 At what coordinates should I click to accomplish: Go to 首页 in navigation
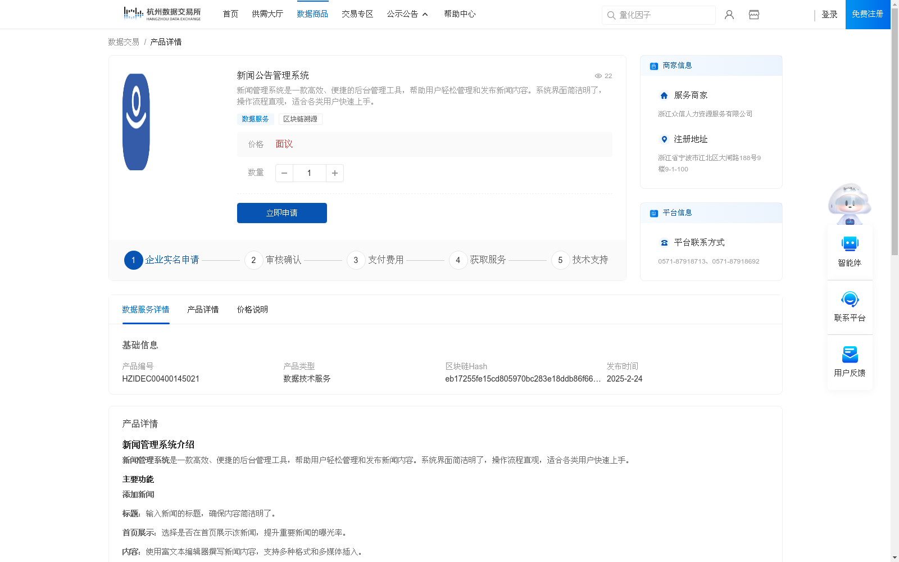[230, 14]
